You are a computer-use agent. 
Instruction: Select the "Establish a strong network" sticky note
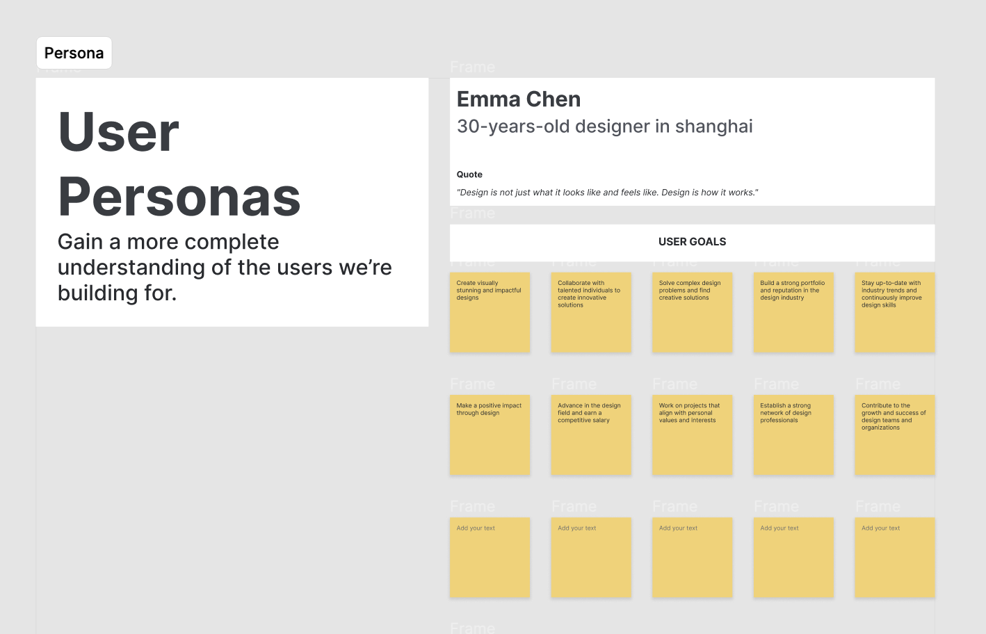coord(793,435)
